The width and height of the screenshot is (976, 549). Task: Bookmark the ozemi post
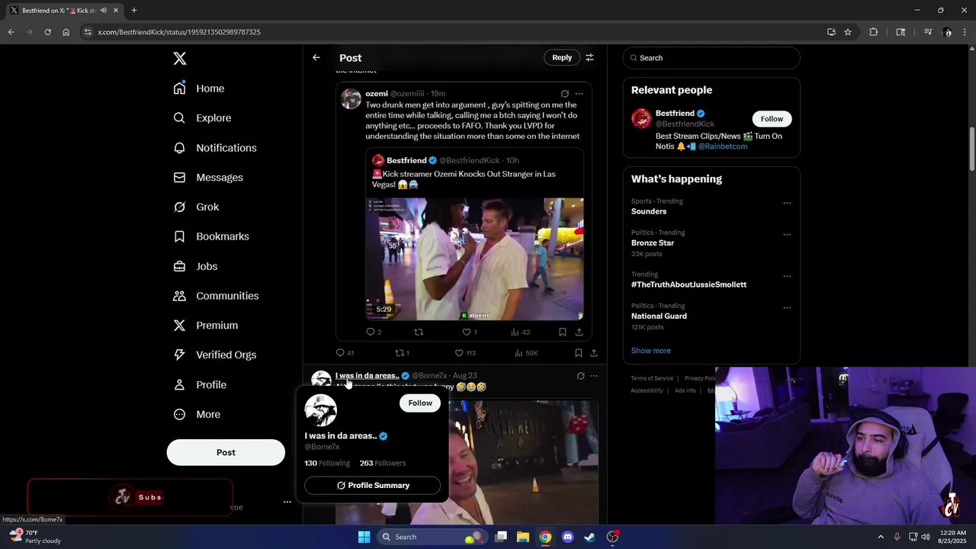(563, 332)
